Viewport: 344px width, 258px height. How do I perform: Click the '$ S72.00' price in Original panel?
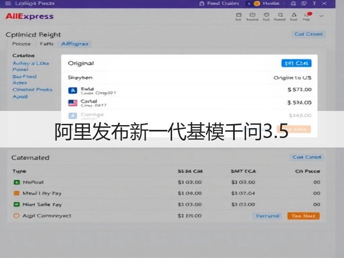click(299, 89)
